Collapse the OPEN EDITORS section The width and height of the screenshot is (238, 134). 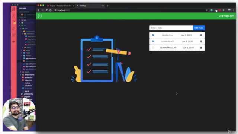[x=24, y=12]
